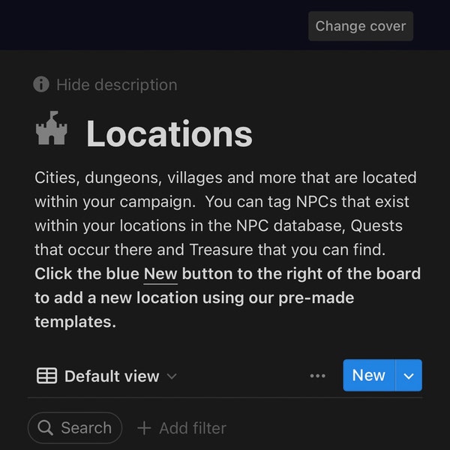The height and width of the screenshot is (450, 450).
Task: Click the blue New button
Action: point(369,376)
